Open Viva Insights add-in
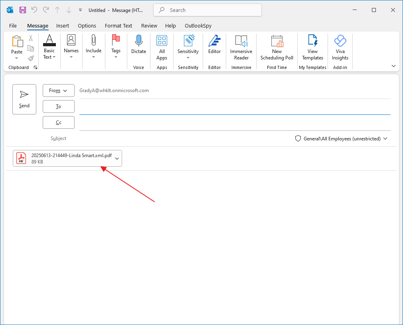 tap(340, 47)
